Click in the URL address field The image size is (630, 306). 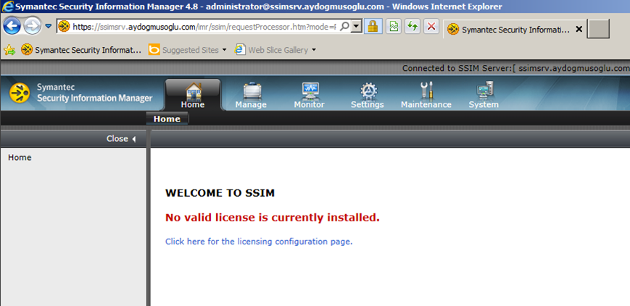[x=204, y=27]
